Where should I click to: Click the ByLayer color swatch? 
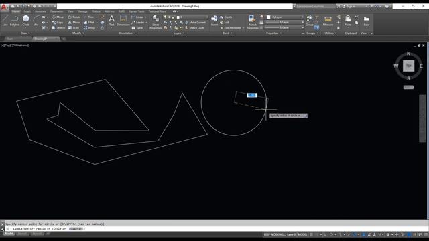[x=269, y=17]
